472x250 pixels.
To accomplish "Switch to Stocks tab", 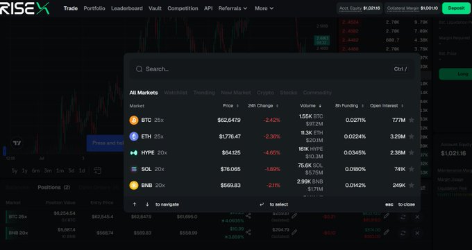I will coord(288,93).
